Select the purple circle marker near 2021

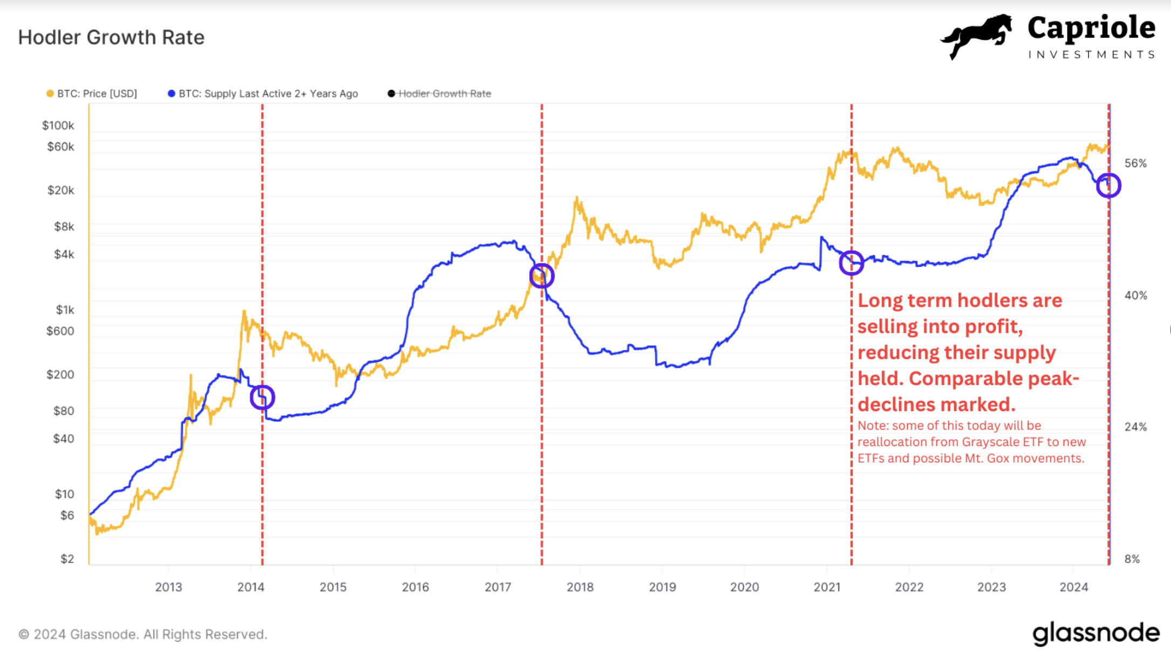851,263
